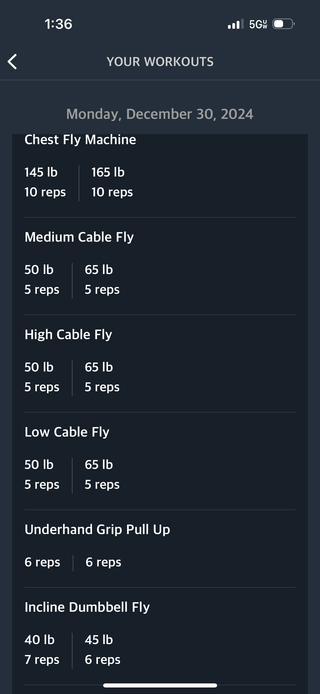Tap the Your Workouts title
The height and width of the screenshot is (694, 320).
(160, 62)
